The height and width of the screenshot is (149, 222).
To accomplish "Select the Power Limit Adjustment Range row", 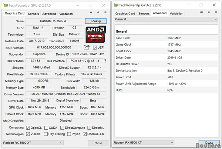I will point(166,84).
